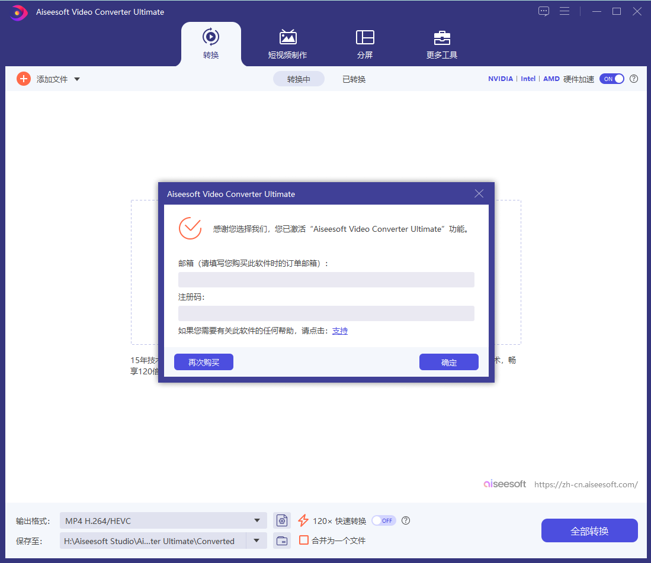Click the orange checkmark success icon
The image size is (651, 563).
pos(190,228)
